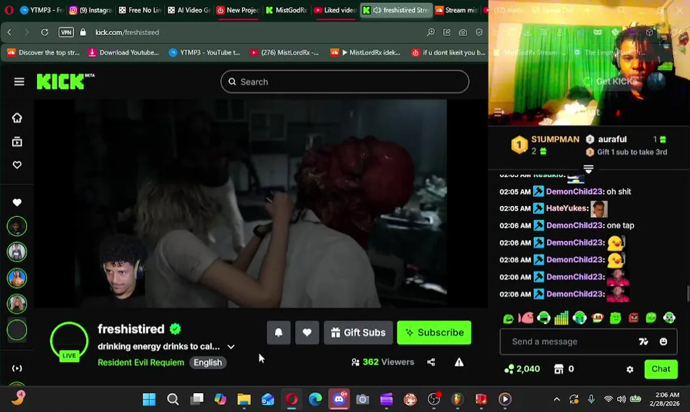Select auraful in gifter leaderboard
Screen dimensions: 690x412
tap(612, 139)
